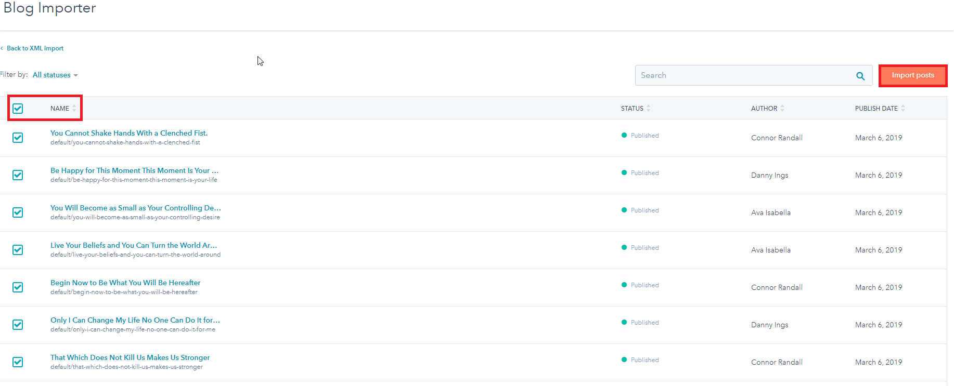
Task: Click the Import posts button
Action: click(x=913, y=75)
